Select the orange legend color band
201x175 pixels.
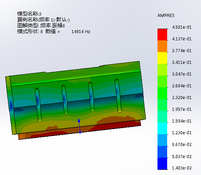tap(162, 46)
